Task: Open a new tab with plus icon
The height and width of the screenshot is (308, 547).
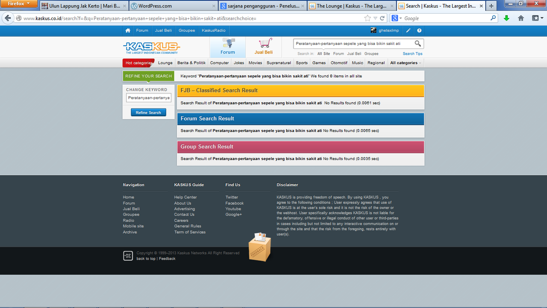Action: click(491, 6)
